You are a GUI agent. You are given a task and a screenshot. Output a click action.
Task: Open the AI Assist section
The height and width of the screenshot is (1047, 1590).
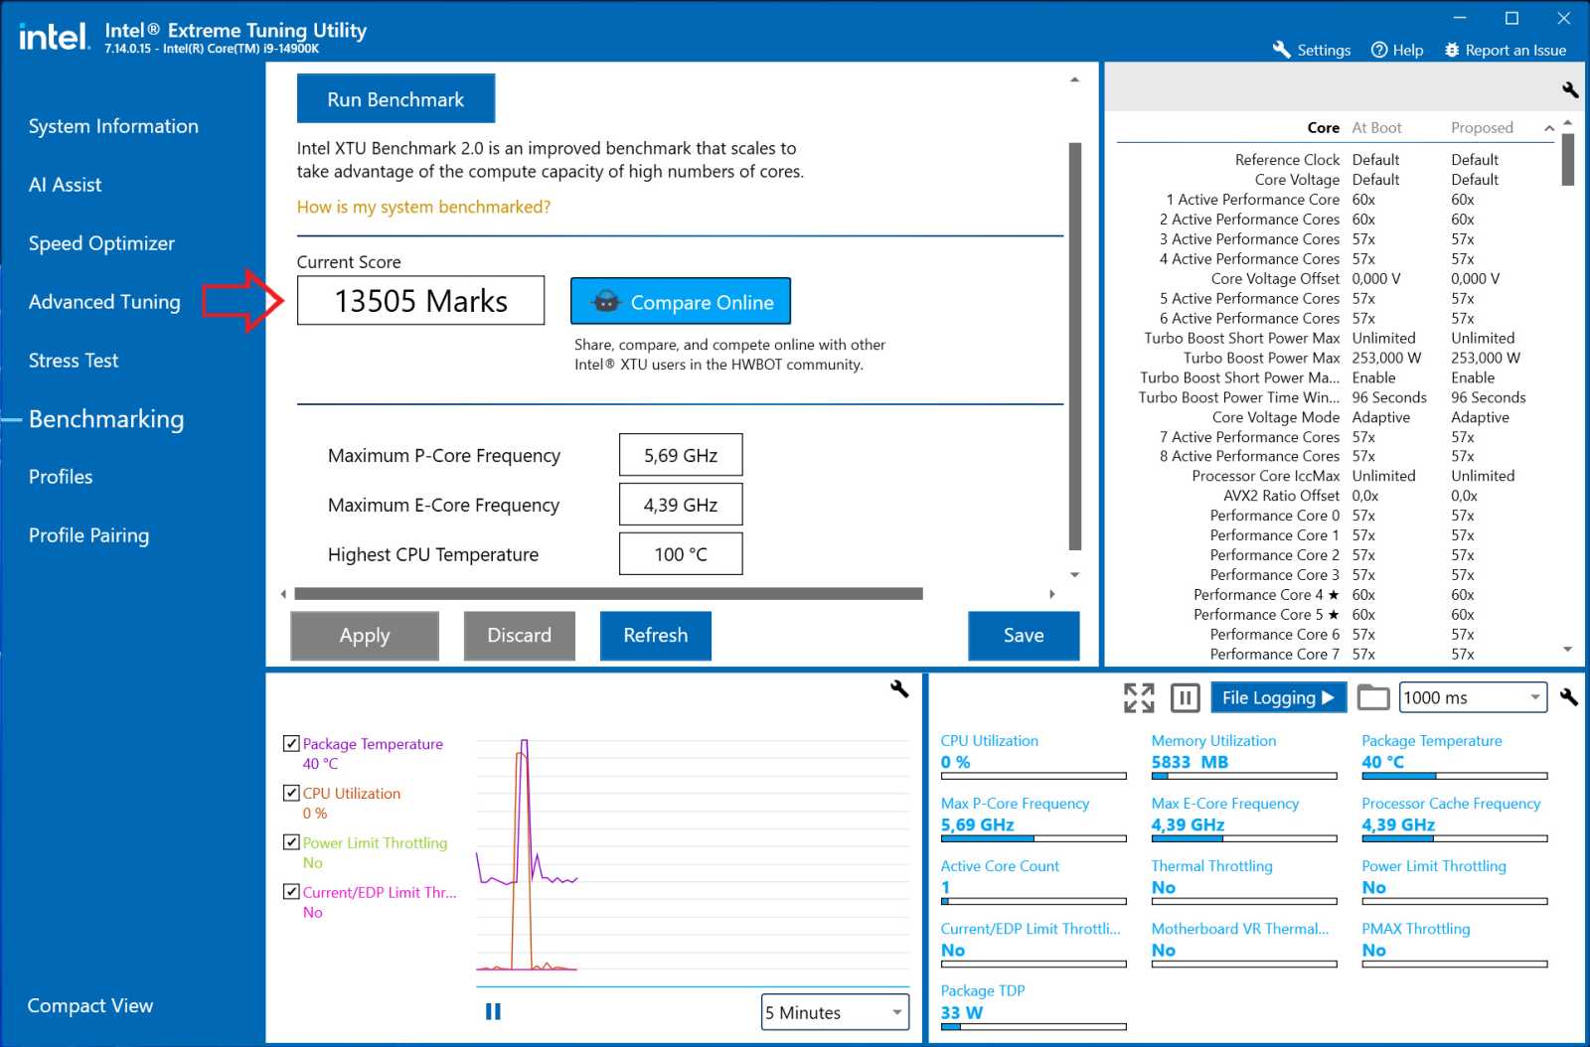point(65,185)
